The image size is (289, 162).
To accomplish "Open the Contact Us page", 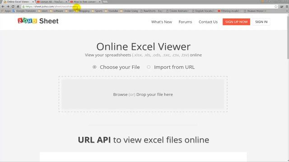I will 208,22.
